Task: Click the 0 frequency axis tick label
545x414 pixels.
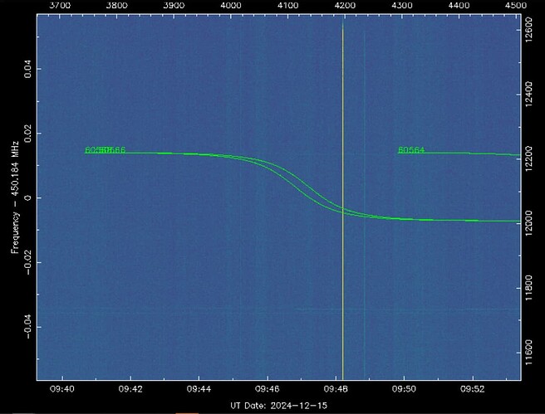Action: pyautogui.click(x=25, y=198)
